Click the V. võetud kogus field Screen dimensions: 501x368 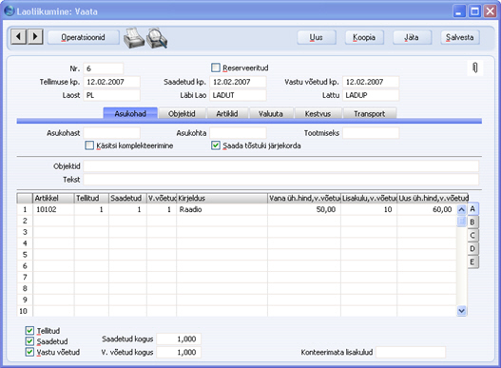click(x=179, y=353)
